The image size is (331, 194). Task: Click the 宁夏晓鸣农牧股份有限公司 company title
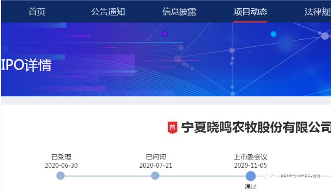pos(256,127)
